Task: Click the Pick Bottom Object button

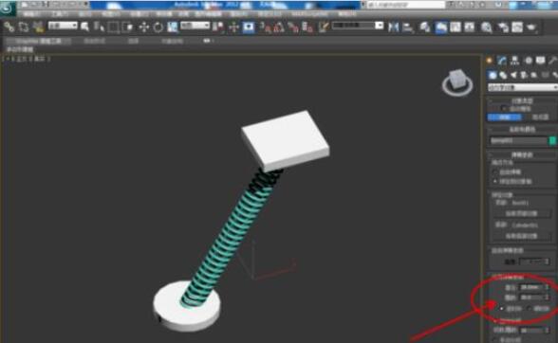Action: click(x=522, y=236)
